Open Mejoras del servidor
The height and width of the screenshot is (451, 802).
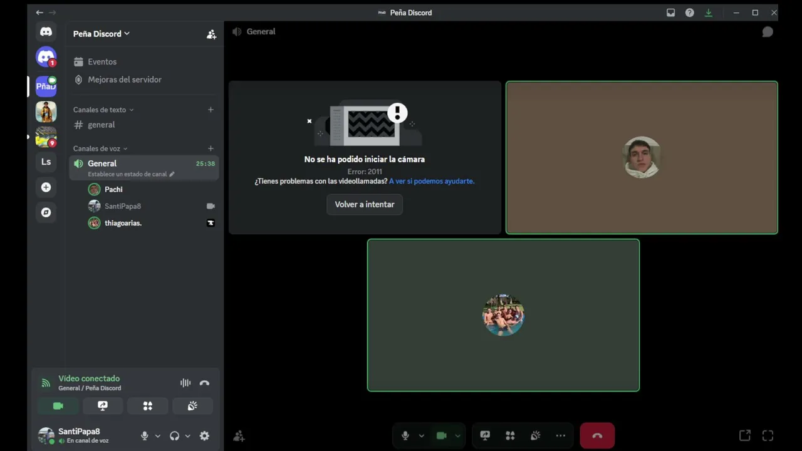tap(144, 80)
